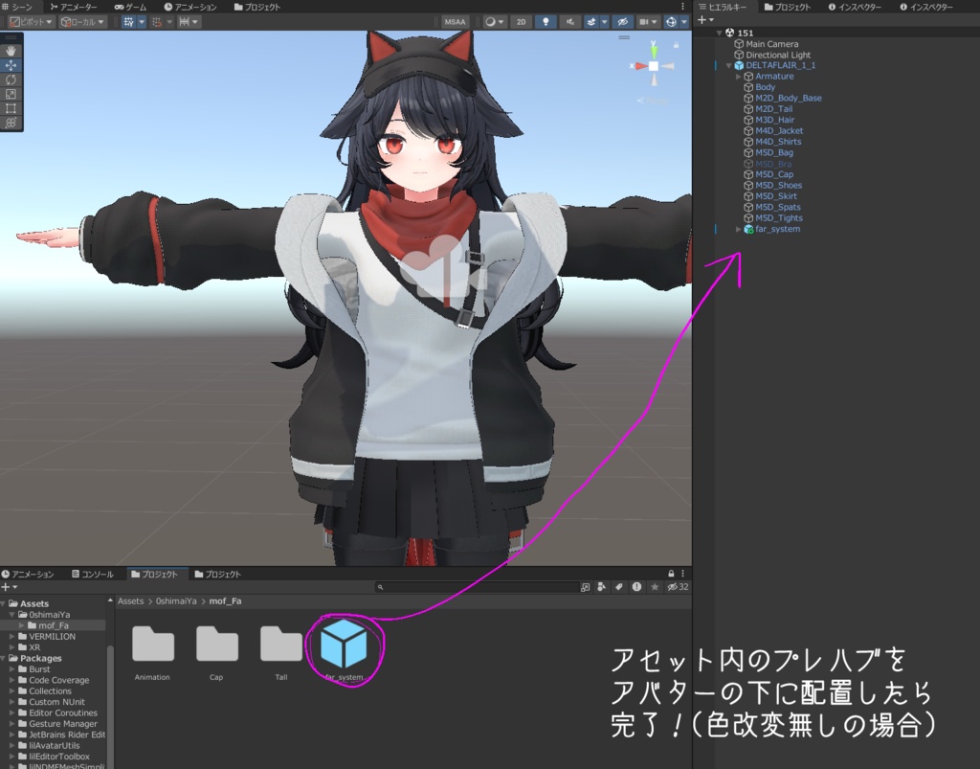Select the Move tool in the scene toolbar
The width and height of the screenshot is (980, 769).
11,65
